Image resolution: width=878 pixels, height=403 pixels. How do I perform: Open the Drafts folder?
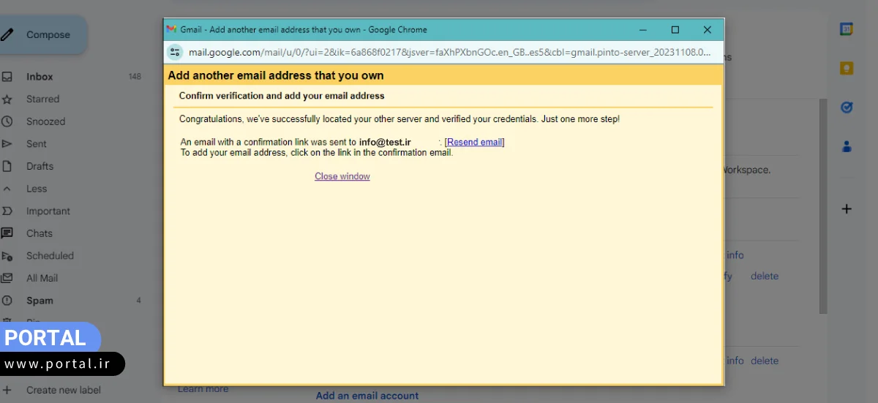tap(40, 166)
